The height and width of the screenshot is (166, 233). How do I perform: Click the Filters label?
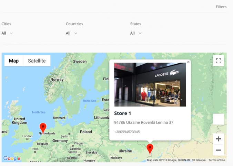click(x=221, y=7)
